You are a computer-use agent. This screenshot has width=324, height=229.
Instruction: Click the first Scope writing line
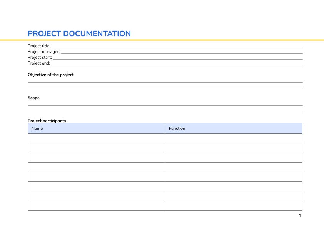[x=165, y=106]
